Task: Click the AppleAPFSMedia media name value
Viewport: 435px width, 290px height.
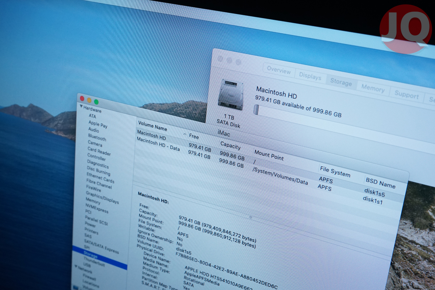Action: tap(202, 279)
